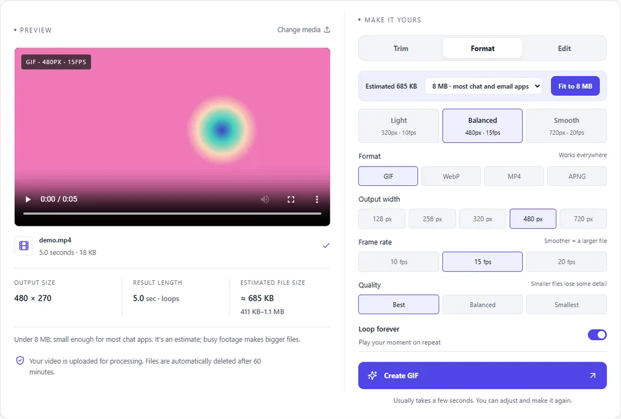The image size is (621, 419).
Task: Click the 0:00 / 0:05 time display
Action: coord(59,199)
